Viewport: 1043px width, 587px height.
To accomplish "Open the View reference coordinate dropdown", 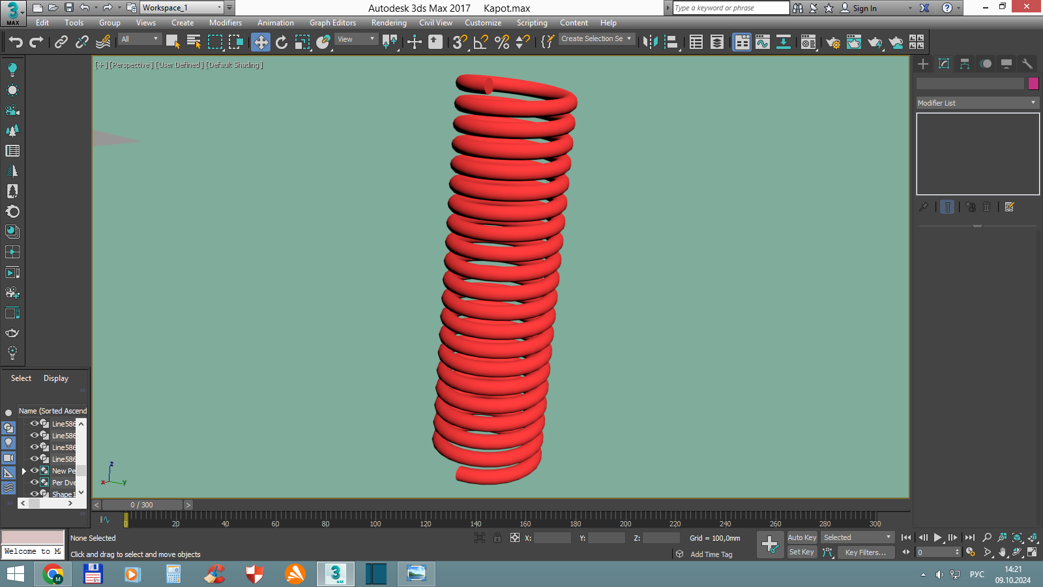I will click(x=356, y=39).
